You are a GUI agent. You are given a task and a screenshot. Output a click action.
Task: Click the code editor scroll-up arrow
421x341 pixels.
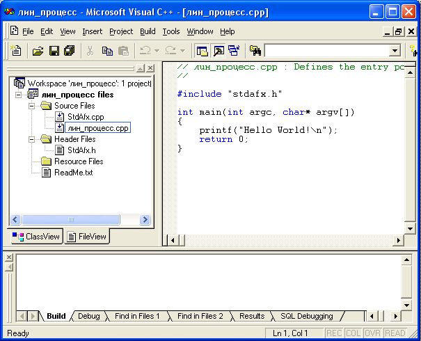(410, 72)
